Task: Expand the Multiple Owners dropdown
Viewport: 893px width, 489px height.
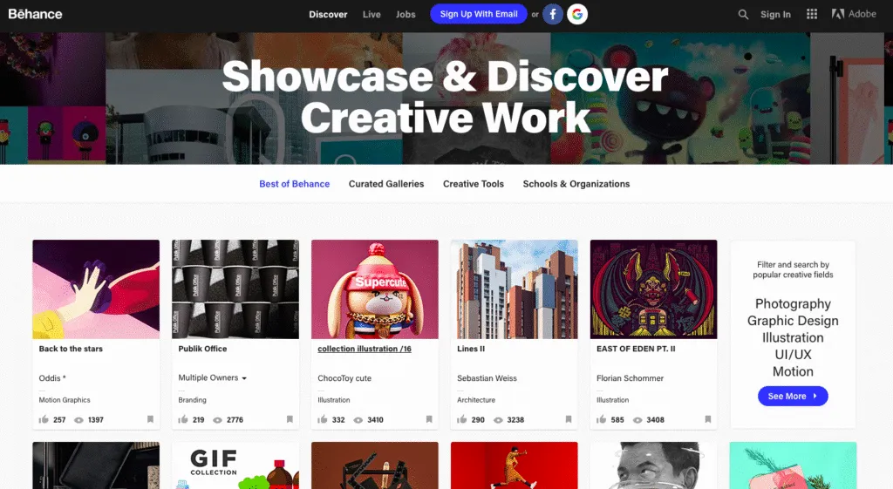Action: point(213,377)
